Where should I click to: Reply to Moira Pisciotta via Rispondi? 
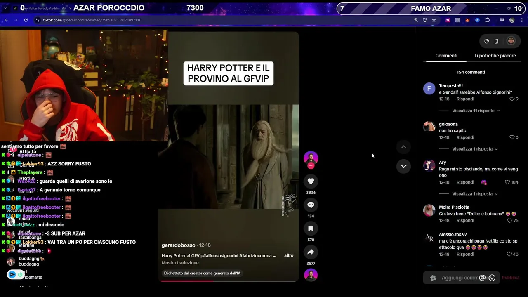tap(465, 220)
